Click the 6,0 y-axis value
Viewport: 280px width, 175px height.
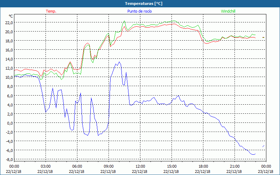click(x=10, y=96)
